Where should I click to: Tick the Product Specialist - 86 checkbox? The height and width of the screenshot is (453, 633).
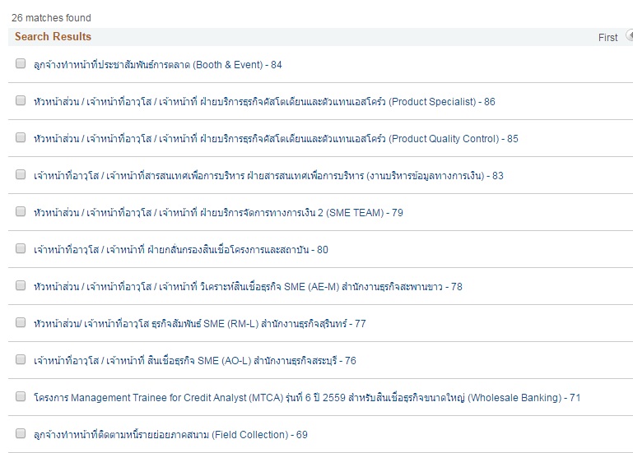(x=21, y=100)
